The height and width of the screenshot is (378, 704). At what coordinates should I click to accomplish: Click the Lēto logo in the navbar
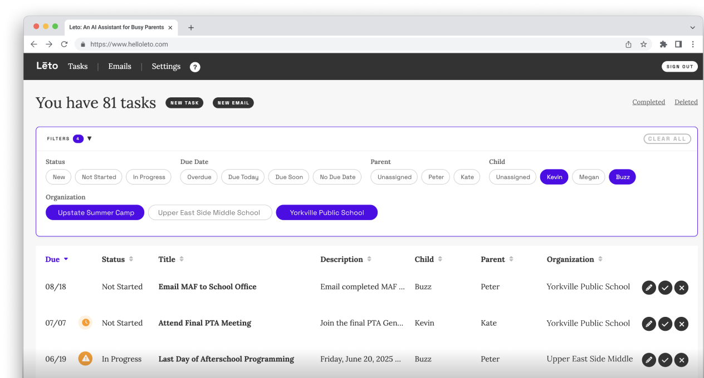click(x=47, y=66)
